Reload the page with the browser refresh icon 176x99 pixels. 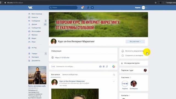1,2
